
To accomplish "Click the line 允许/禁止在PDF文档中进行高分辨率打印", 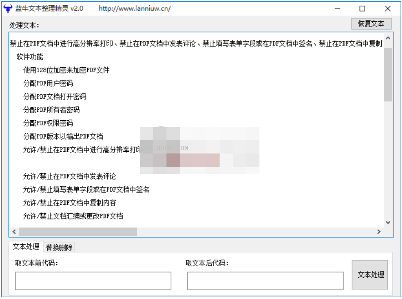I will pyautogui.click(x=81, y=149).
